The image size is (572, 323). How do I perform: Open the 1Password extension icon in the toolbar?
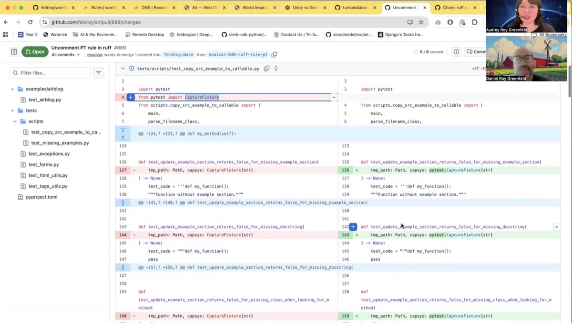(x=462, y=22)
